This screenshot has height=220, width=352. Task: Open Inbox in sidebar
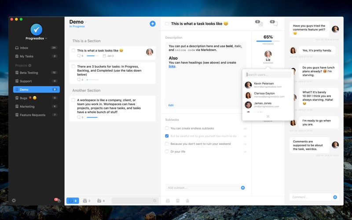click(37, 48)
